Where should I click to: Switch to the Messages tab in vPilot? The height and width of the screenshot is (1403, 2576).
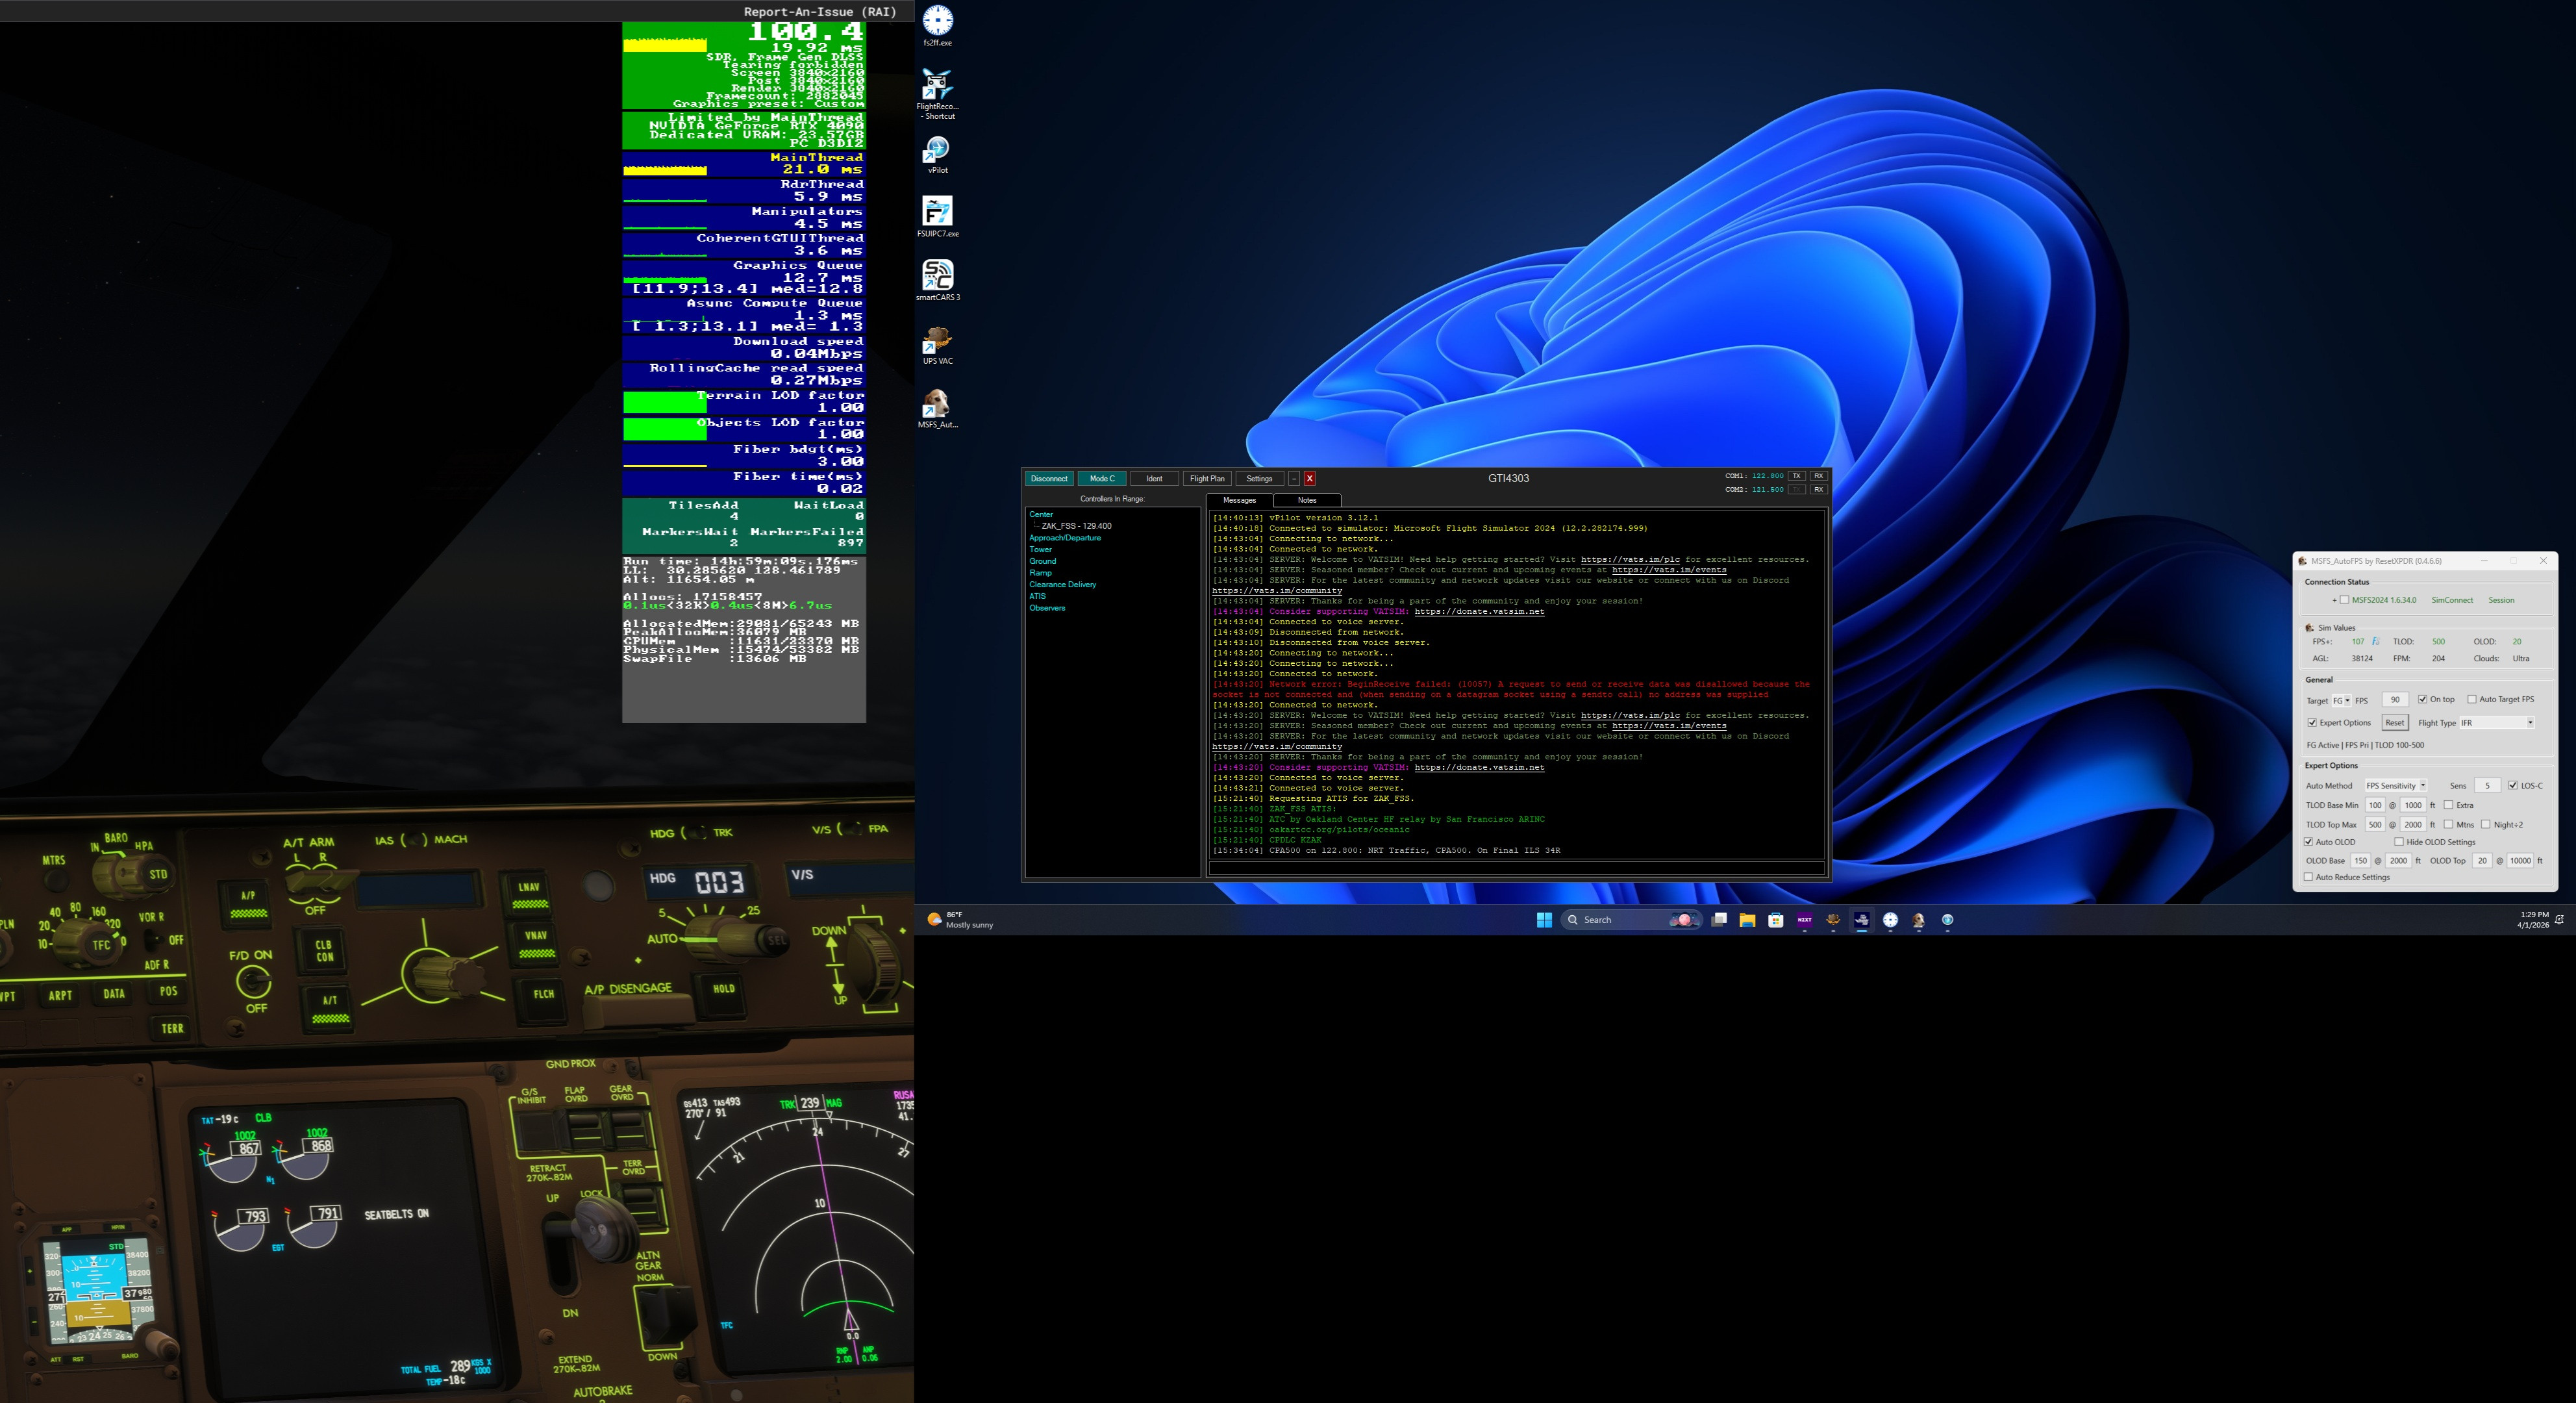(x=1239, y=500)
